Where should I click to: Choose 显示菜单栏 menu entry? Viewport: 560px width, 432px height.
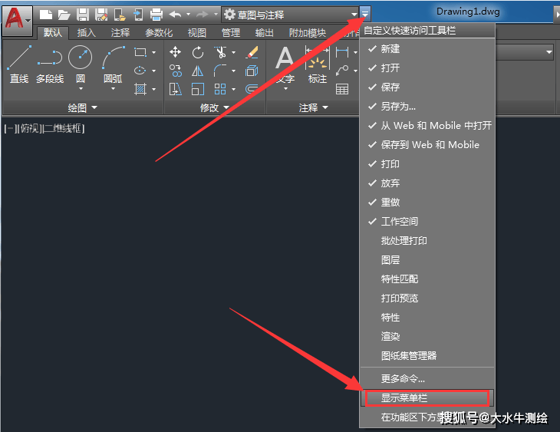click(427, 398)
